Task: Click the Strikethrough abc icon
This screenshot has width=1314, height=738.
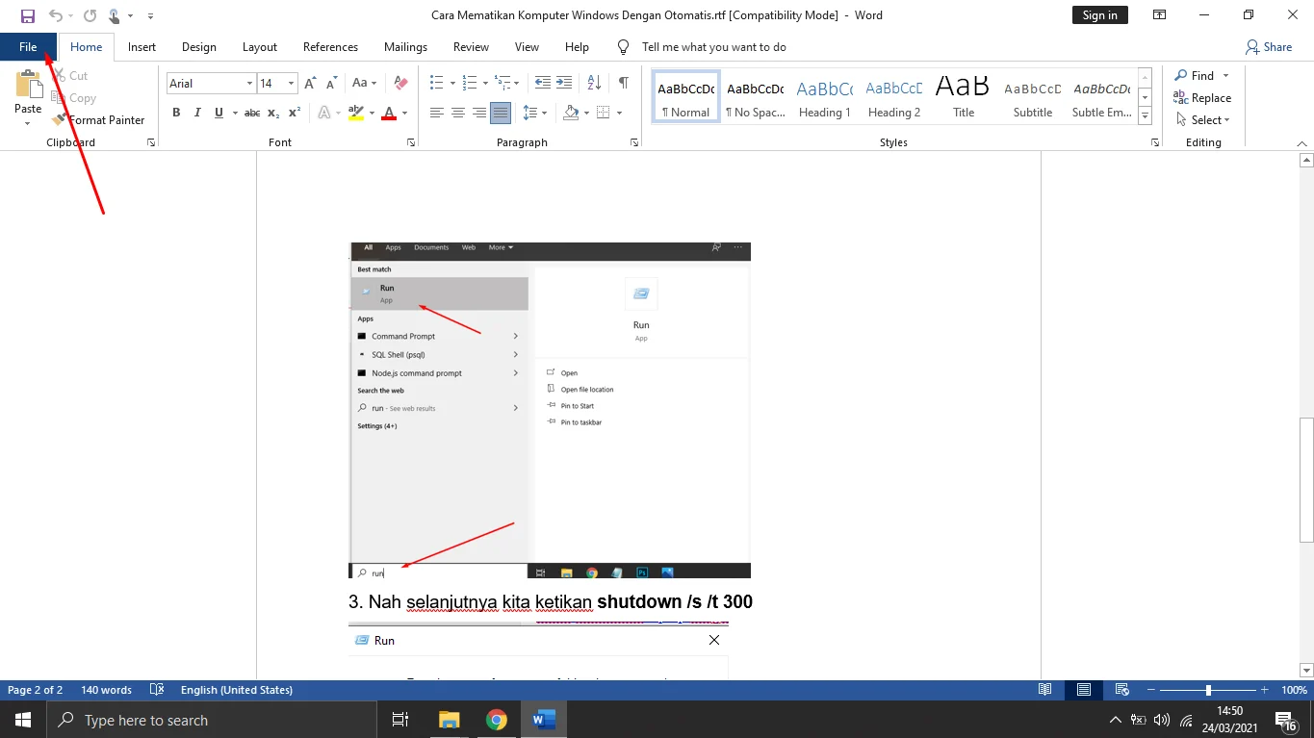Action: (x=252, y=113)
